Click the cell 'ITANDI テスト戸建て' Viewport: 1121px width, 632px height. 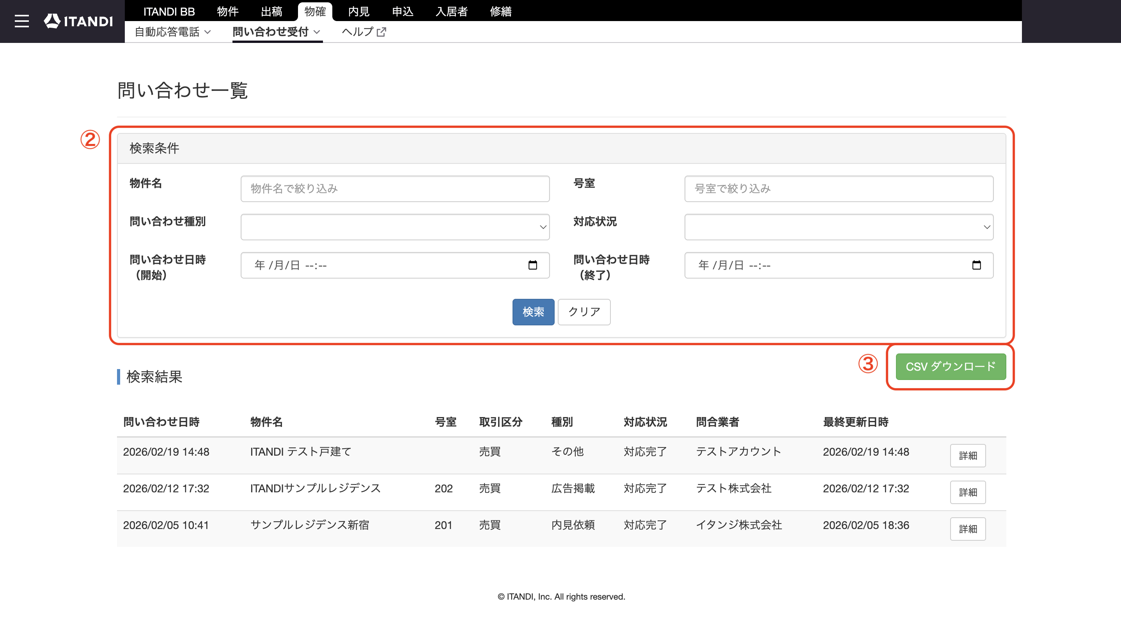coord(301,452)
